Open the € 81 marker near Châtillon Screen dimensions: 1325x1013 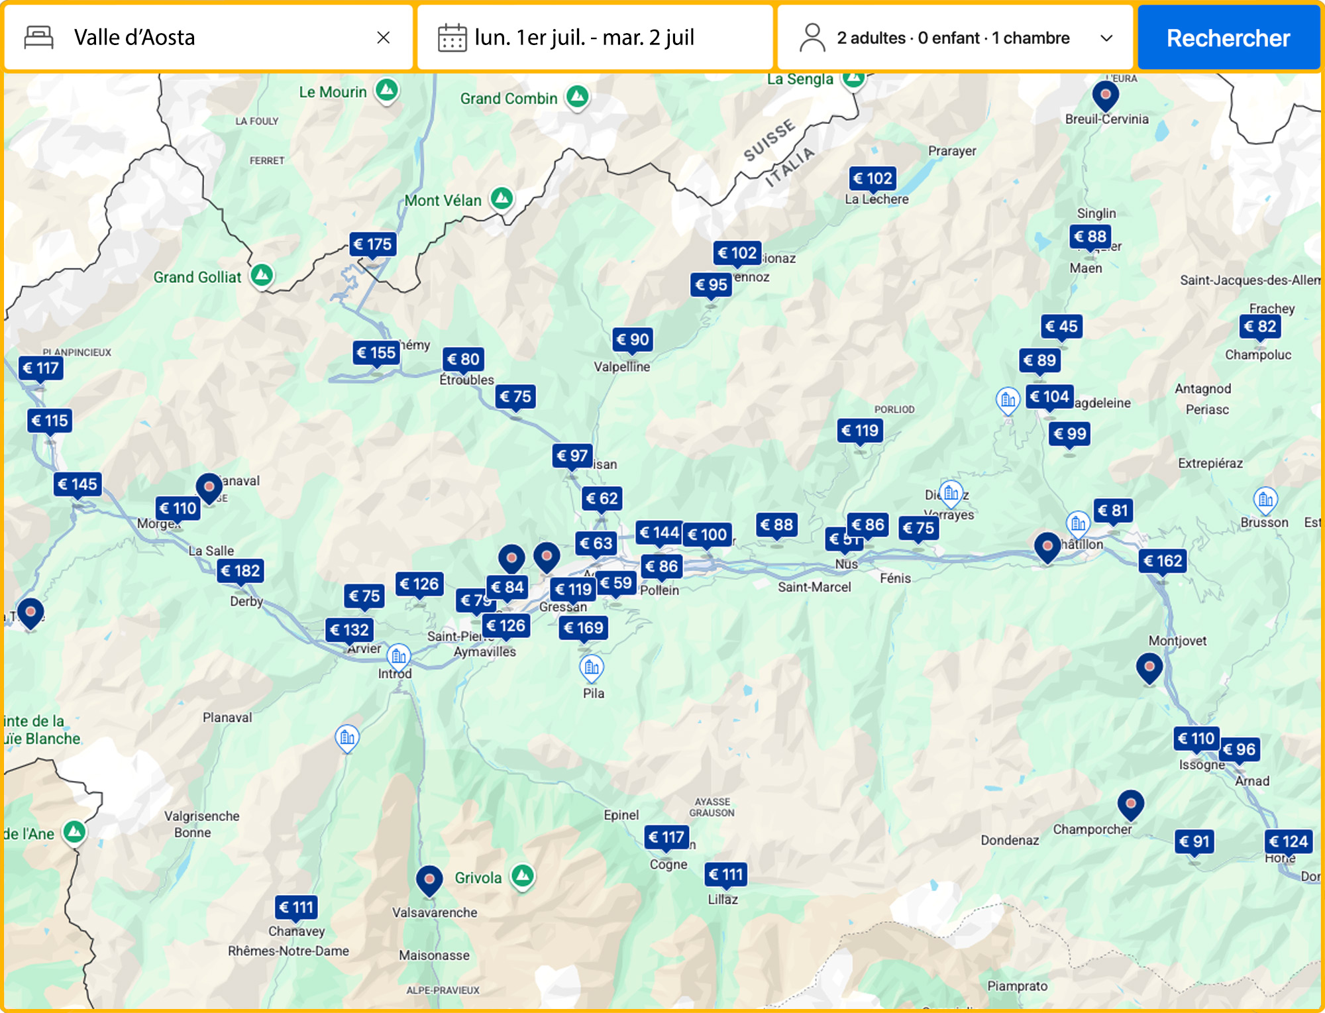1113,510
